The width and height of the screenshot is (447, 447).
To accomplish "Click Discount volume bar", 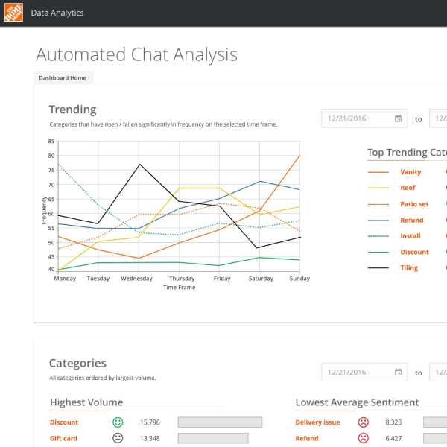I will [220, 422].
